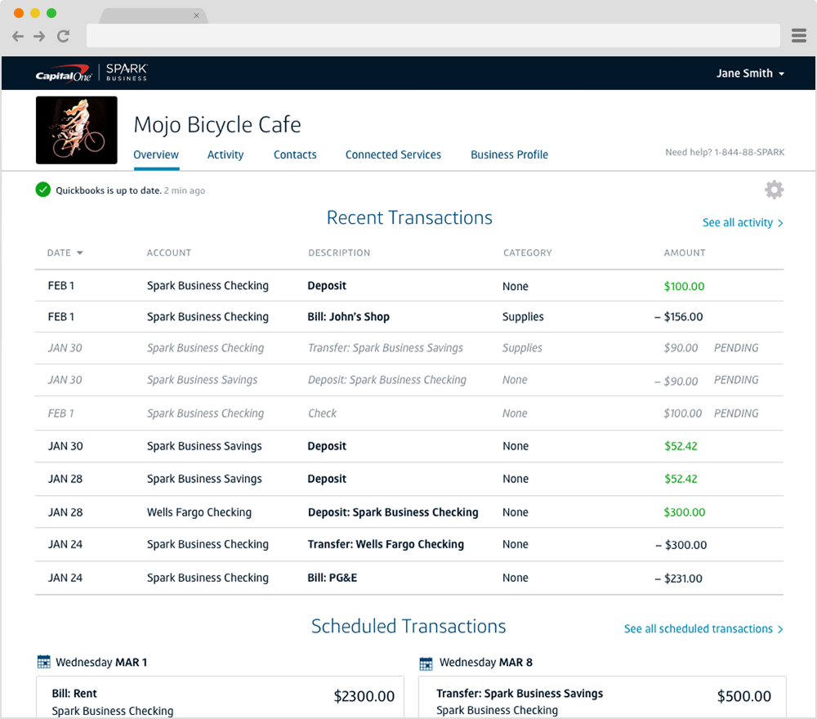Click the calendar icon for Wednesday MAR 8
817x719 pixels.
coord(426,663)
